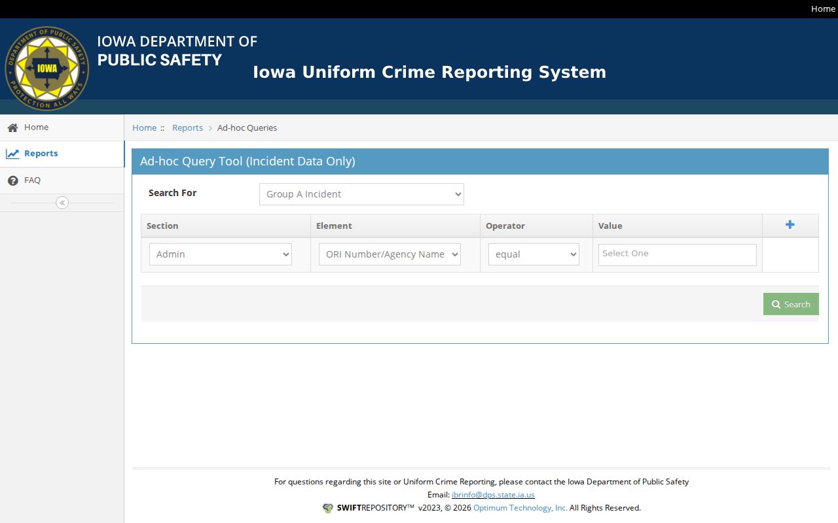Click the IOWA DEPARTMENT OF PUBLIC SAFETY text

(x=177, y=50)
